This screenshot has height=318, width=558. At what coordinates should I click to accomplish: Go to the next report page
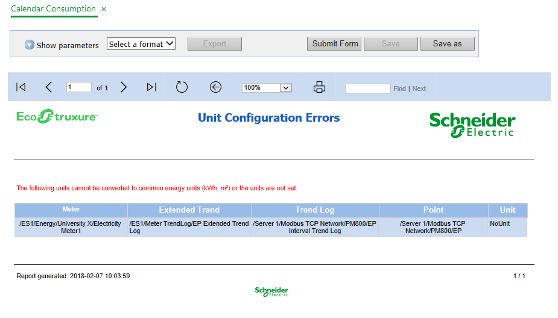(x=124, y=87)
